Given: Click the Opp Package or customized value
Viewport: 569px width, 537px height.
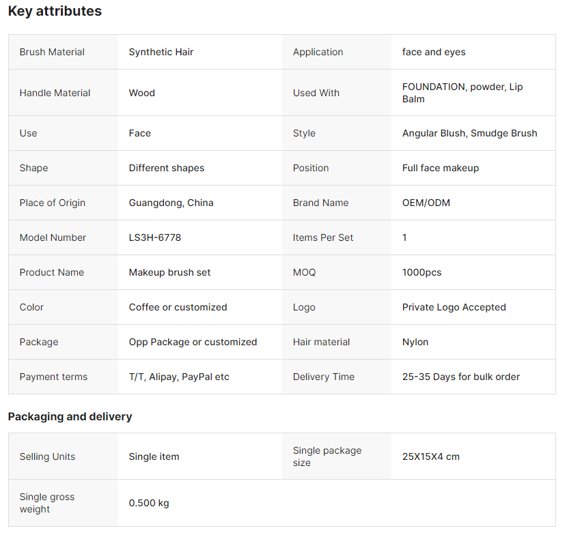Looking at the screenshot, I should (x=193, y=342).
